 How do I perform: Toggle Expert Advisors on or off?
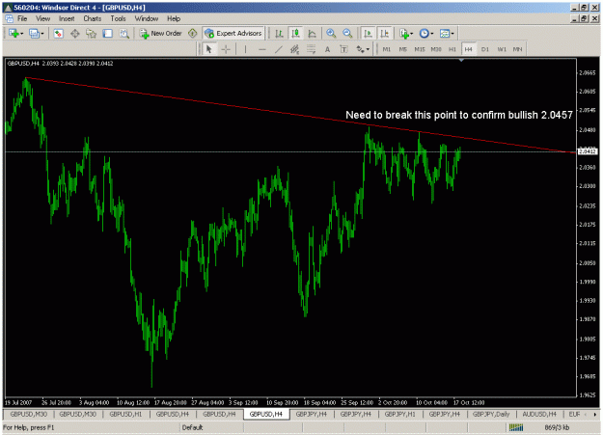pos(233,34)
